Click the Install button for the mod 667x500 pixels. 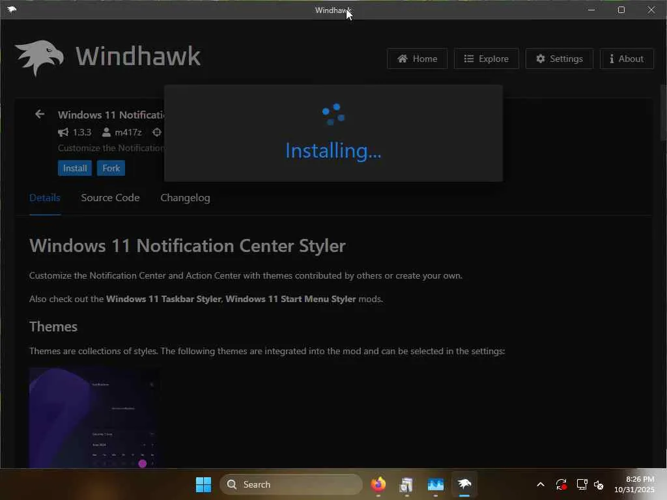(75, 168)
